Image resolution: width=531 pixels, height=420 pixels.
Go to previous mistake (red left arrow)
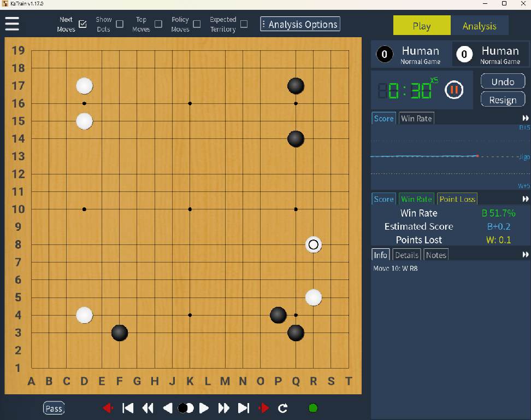108,408
